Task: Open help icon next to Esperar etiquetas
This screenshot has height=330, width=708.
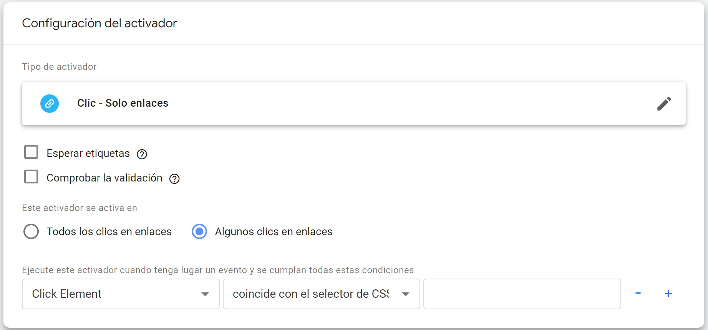Action: pos(142,154)
